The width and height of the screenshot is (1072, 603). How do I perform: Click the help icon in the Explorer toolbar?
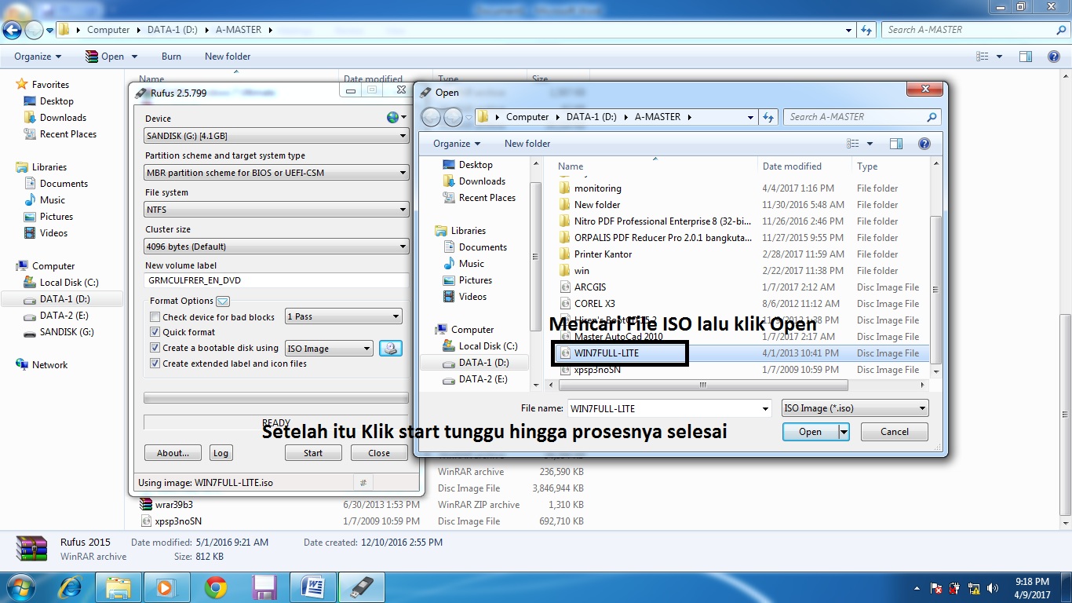[1053, 57]
